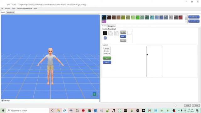Open the Windows Start menu
Image resolution: width=201 pixels, height=113 pixels.
3,110
